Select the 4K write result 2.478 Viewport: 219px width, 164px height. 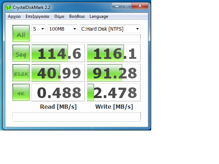pyautogui.click(x=114, y=92)
